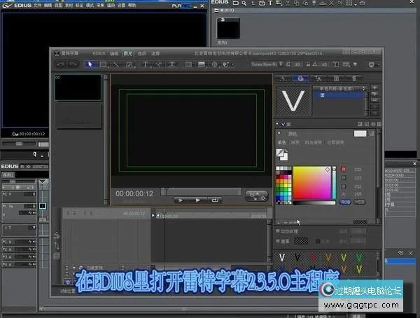Viewport: 420px width, 318px height.
Task: Click the HSB color mode button
Action: (x=360, y=201)
